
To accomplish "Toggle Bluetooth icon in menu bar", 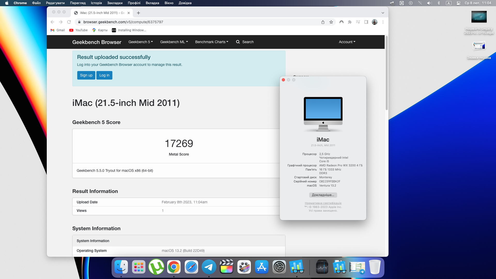I will (x=439, y=3).
